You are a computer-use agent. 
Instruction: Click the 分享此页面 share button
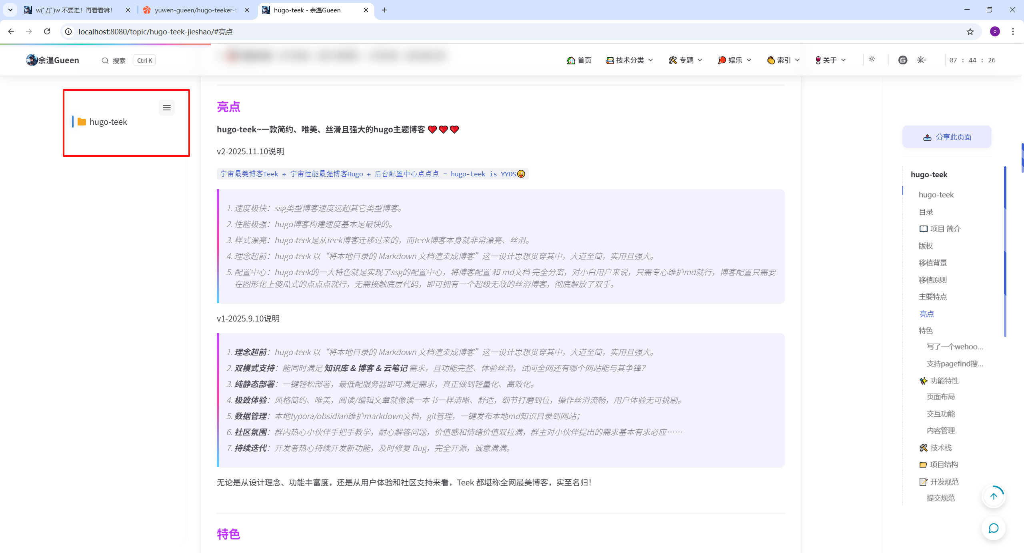coord(947,137)
